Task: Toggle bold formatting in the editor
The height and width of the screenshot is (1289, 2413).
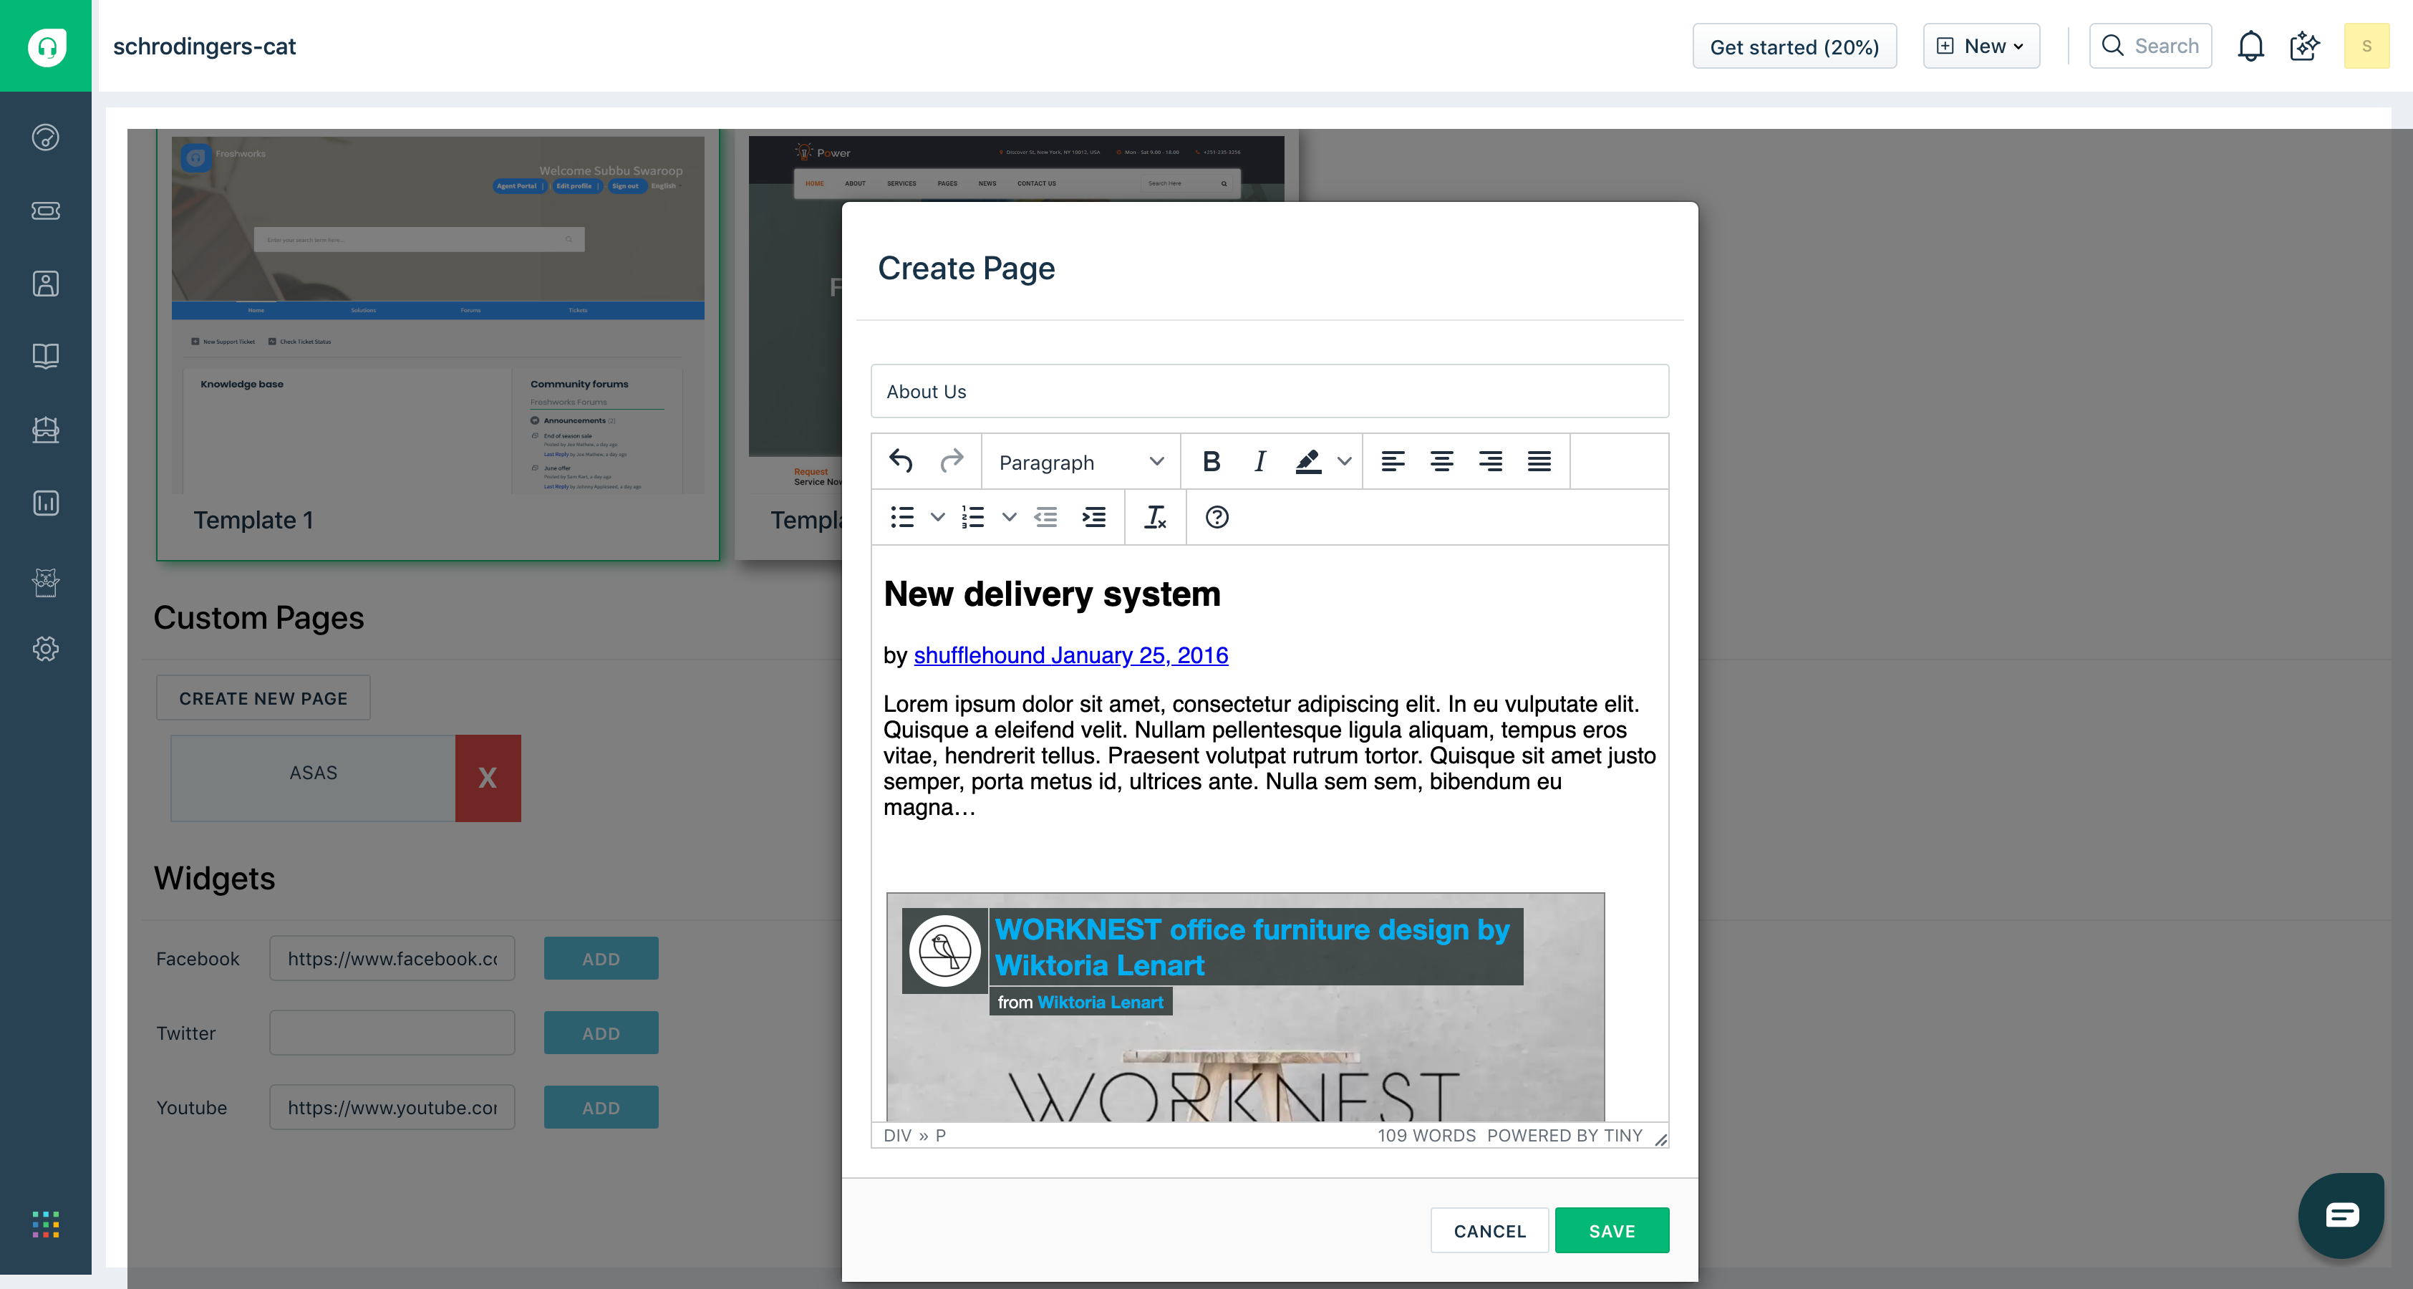Action: [1212, 461]
